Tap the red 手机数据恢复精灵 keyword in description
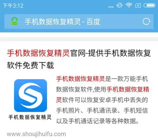Screen dimensions: 158x140 click(x=80, y=79)
